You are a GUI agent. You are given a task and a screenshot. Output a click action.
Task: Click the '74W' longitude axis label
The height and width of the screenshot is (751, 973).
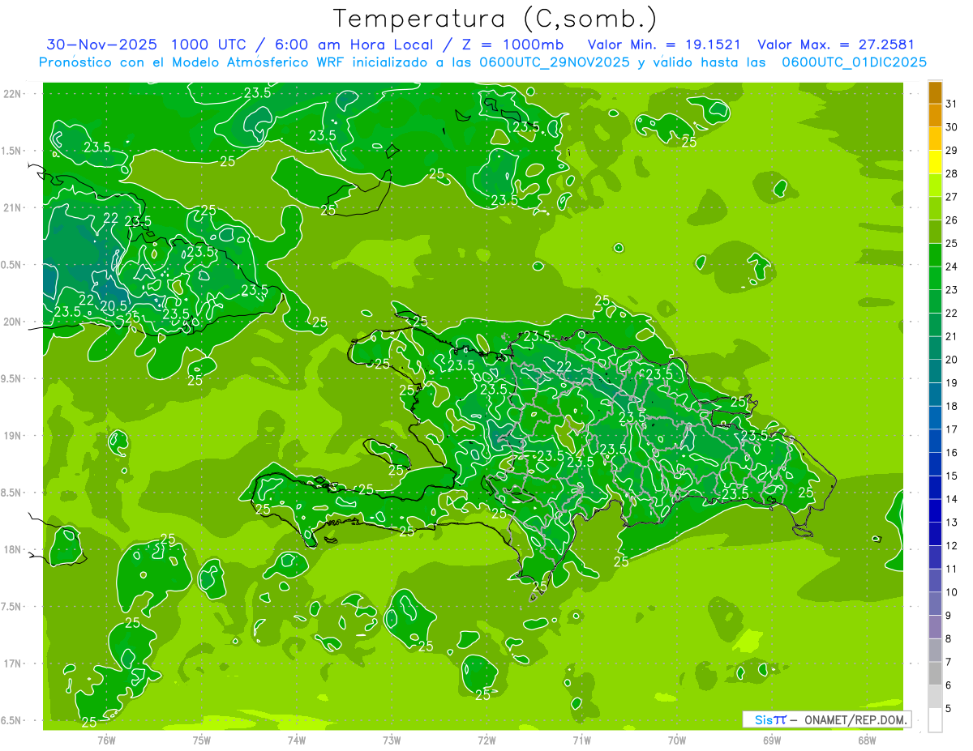click(297, 739)
